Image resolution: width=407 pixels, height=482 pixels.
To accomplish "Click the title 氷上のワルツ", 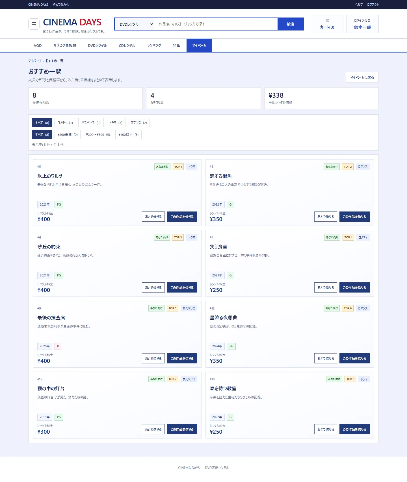I will 50,176.
